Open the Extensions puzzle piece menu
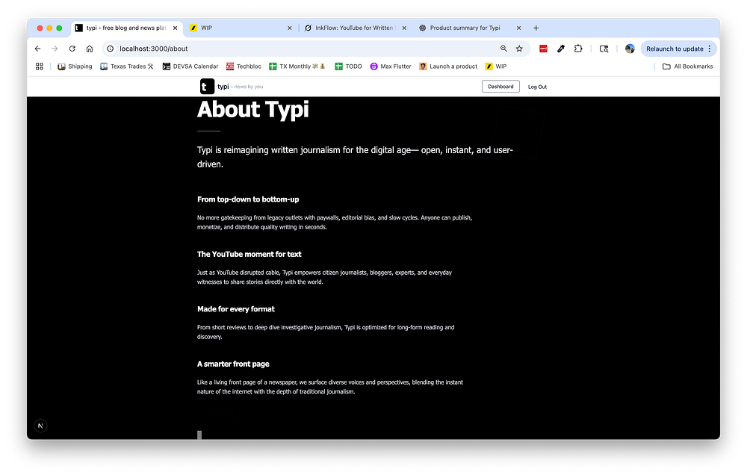This screenshot has height=475, width=747. tap(578, 49)
